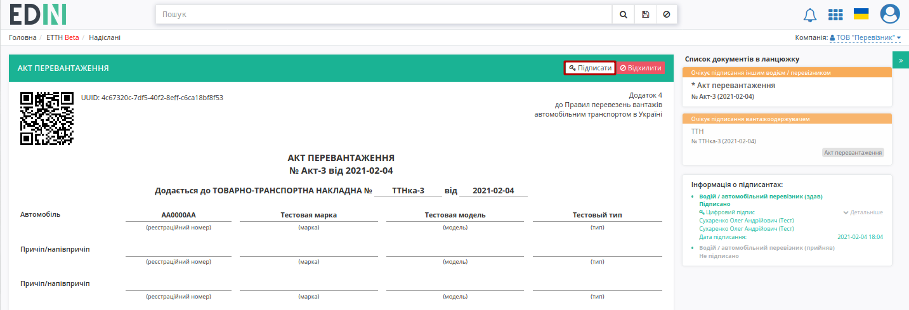Click the Акт перевантаження grey tag
The height and width of the screenshot is (310, 909).
point(853,153)
